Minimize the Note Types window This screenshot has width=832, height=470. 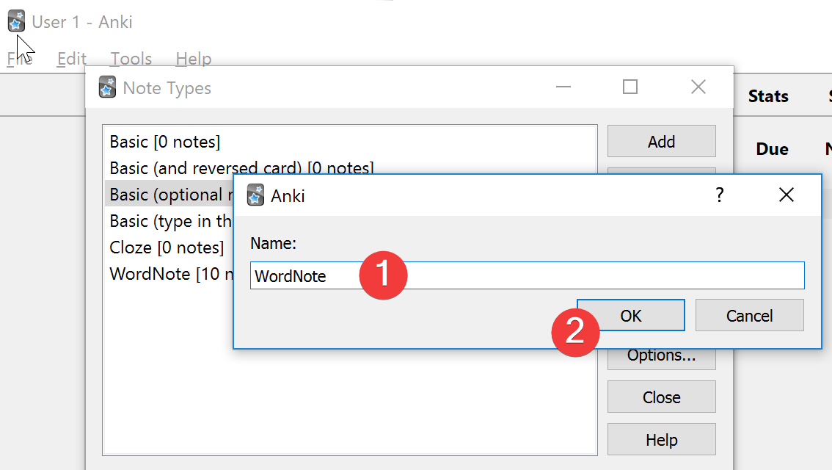point(563,87)
